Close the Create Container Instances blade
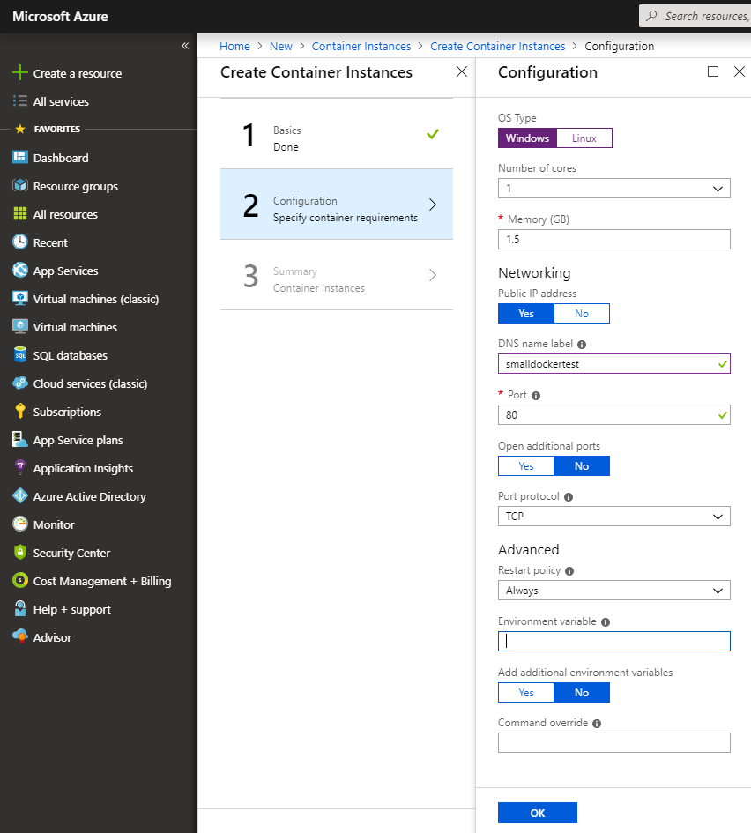 click(462, 71)
